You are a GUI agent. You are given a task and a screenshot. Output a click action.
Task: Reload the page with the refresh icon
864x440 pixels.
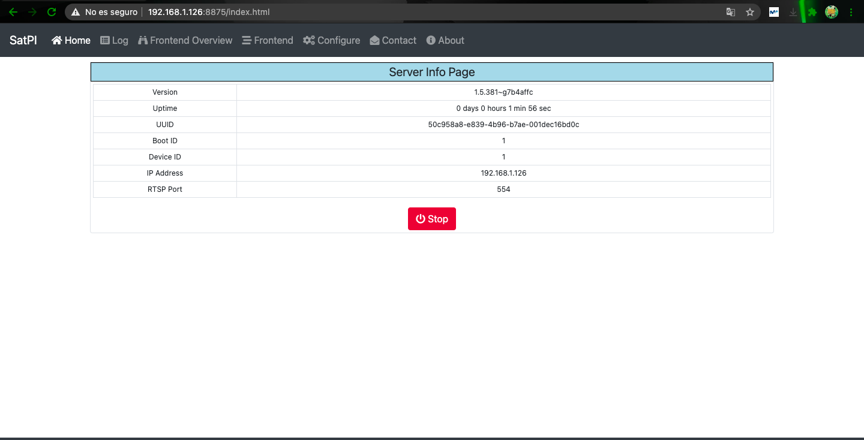click(x=52, y=12)
